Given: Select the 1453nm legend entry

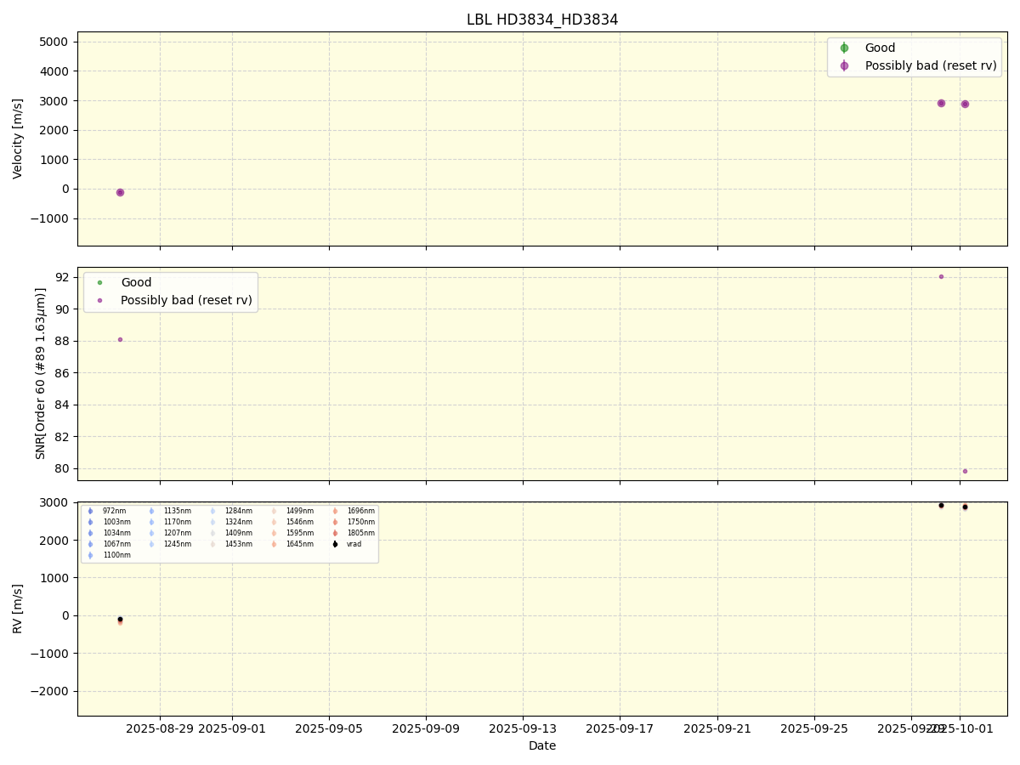Looking at the screenshot, I should point(238,544).
